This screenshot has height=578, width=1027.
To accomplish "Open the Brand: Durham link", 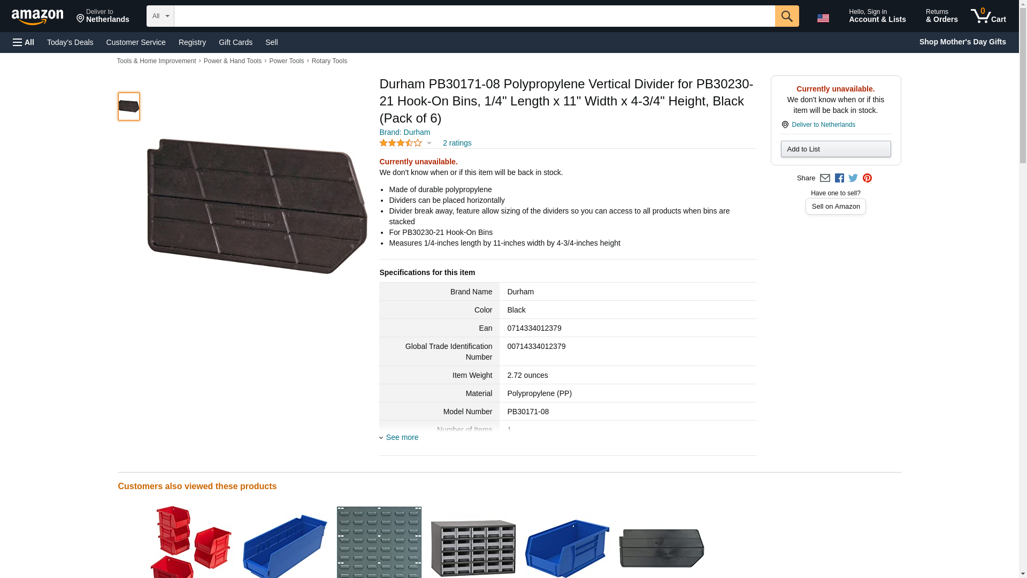I will (404, 132).
